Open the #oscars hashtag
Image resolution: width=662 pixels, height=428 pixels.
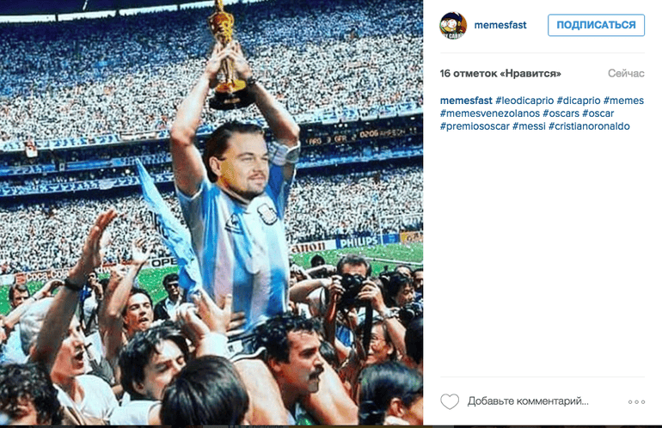[x=561, y=113]
